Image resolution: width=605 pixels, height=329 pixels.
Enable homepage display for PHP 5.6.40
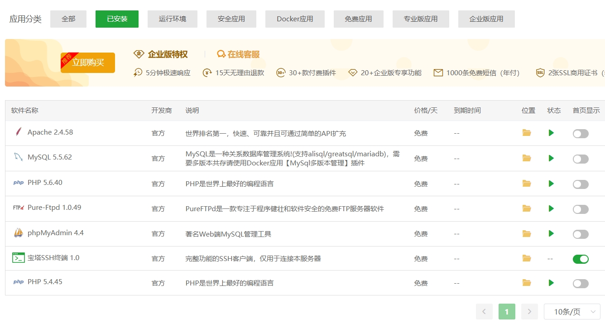[581, 184]
